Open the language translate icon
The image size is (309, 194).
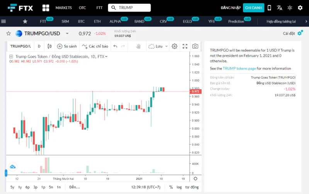click(279, 8)
